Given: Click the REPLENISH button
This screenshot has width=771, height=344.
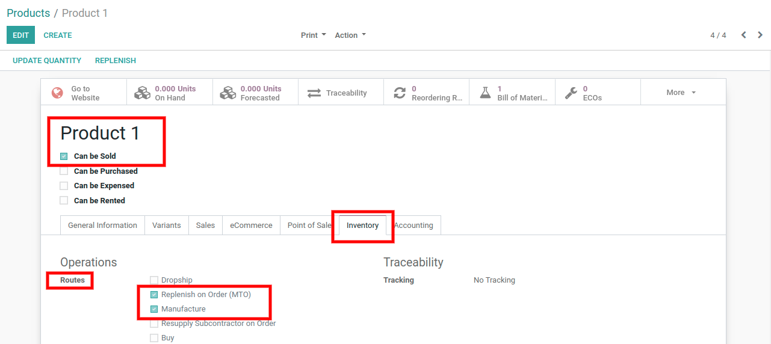Looking at the screenshot, I should 116,61.
